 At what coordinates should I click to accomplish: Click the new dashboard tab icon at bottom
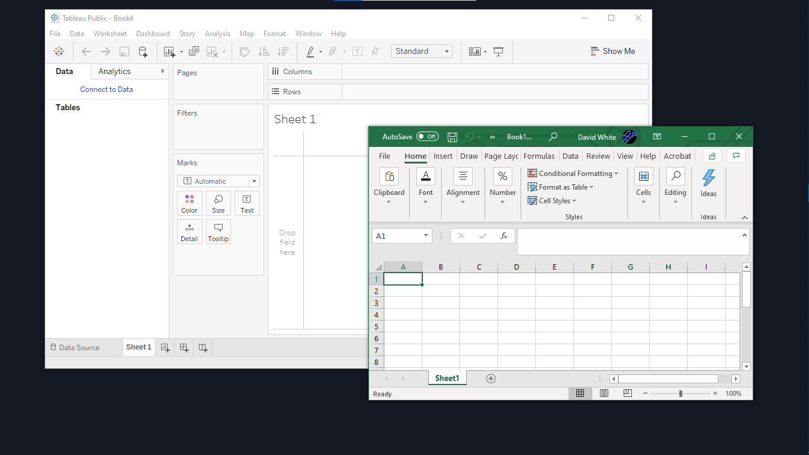coord(184,348)
